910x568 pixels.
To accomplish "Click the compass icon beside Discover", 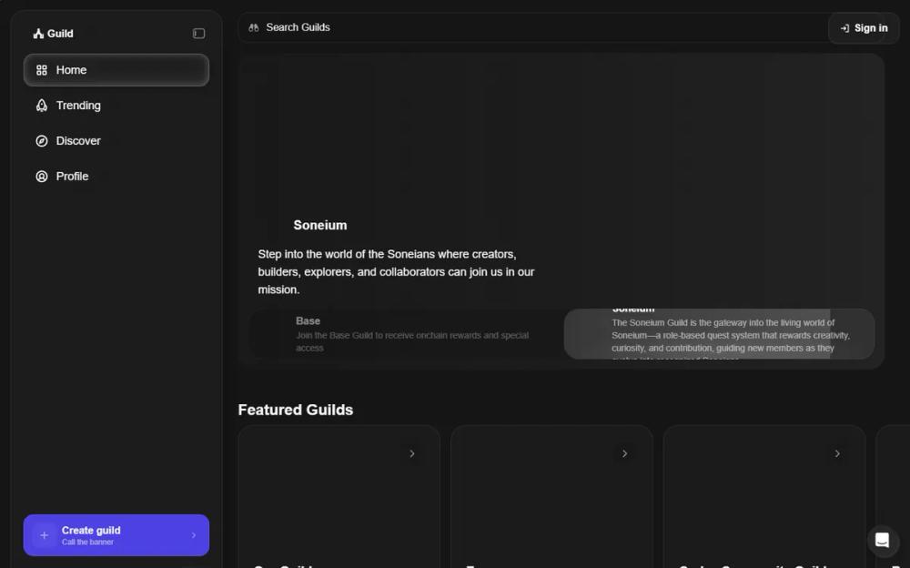I will [40, 140].
